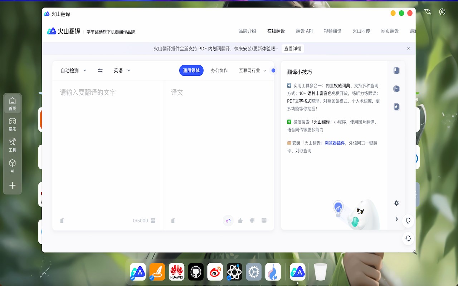Open 视频翻译 in the top navigation

333,31
